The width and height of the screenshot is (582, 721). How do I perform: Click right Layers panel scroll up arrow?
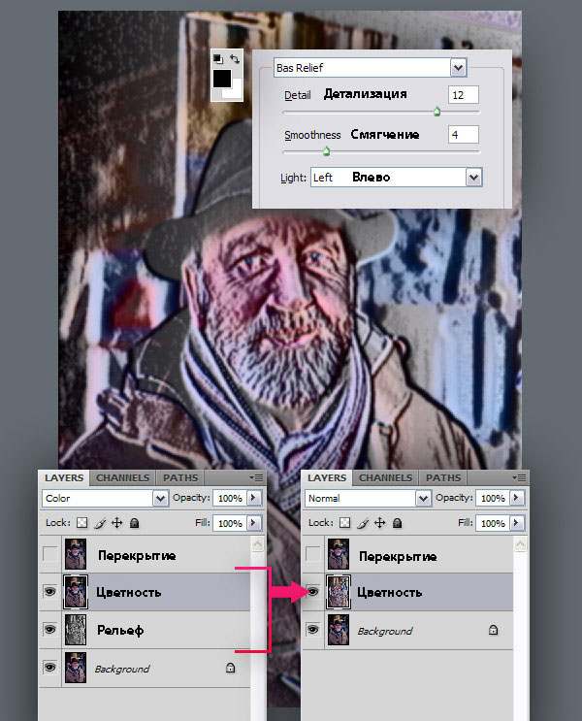tap(520, 544)
